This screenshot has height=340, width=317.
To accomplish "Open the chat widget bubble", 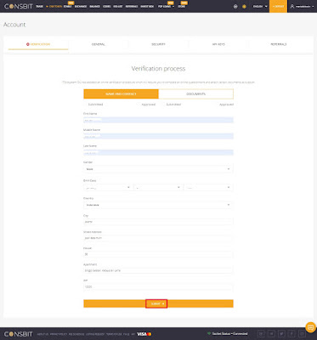I will [311, 327].
